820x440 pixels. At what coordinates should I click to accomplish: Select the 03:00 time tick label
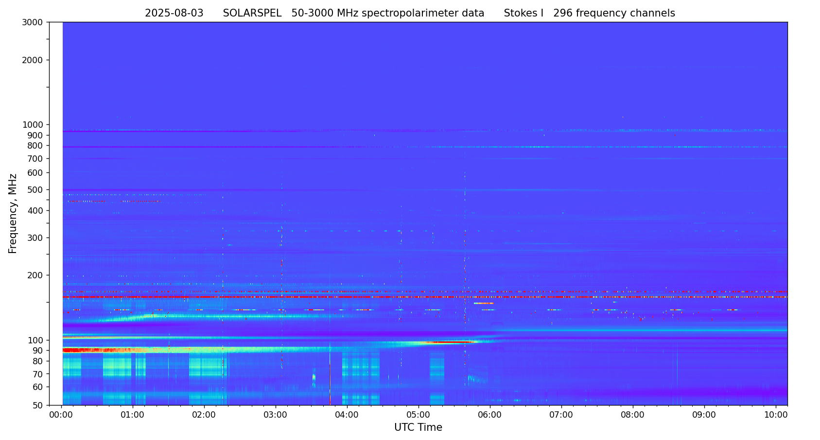click(276, 415)
